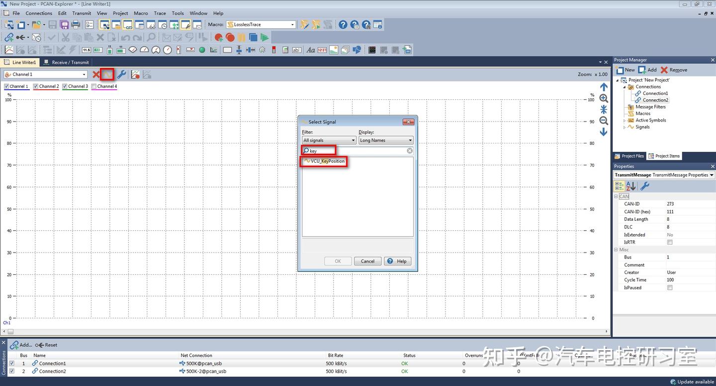
Task: Click the blue down arrow beside plot
Action: pos(604,132)
